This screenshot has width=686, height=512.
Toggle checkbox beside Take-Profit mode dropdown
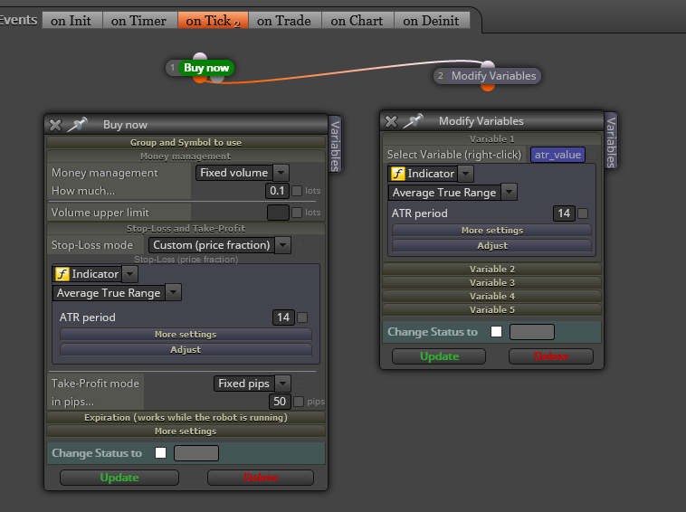[299, 384]
